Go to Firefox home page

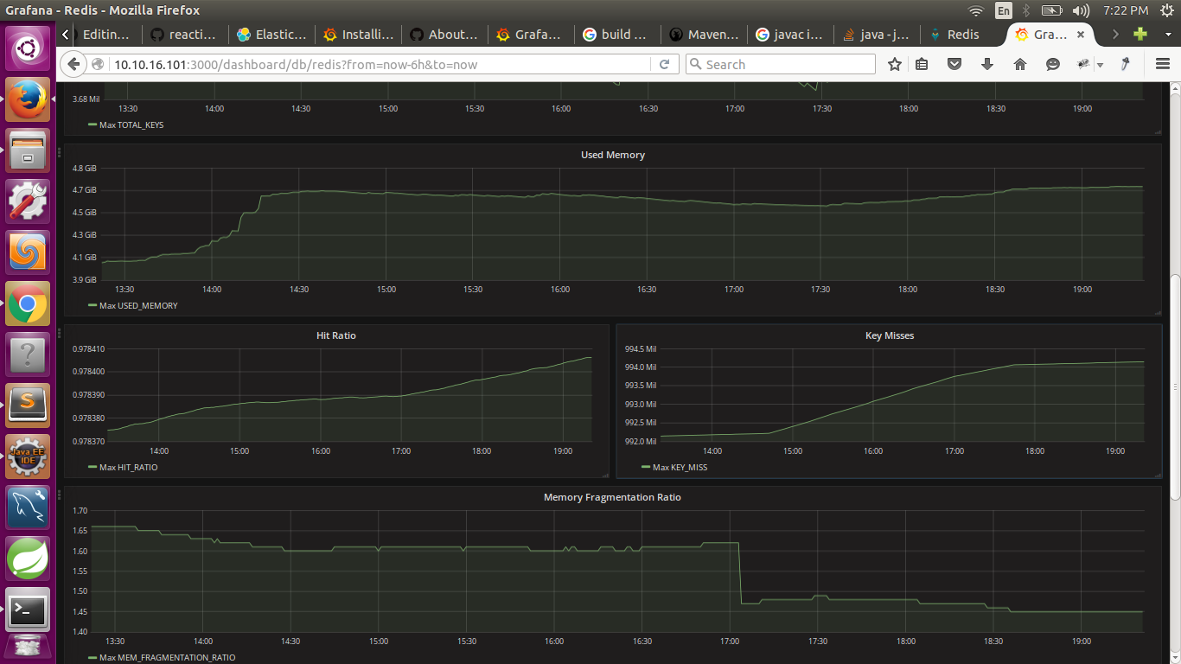tap(1020, 64)
